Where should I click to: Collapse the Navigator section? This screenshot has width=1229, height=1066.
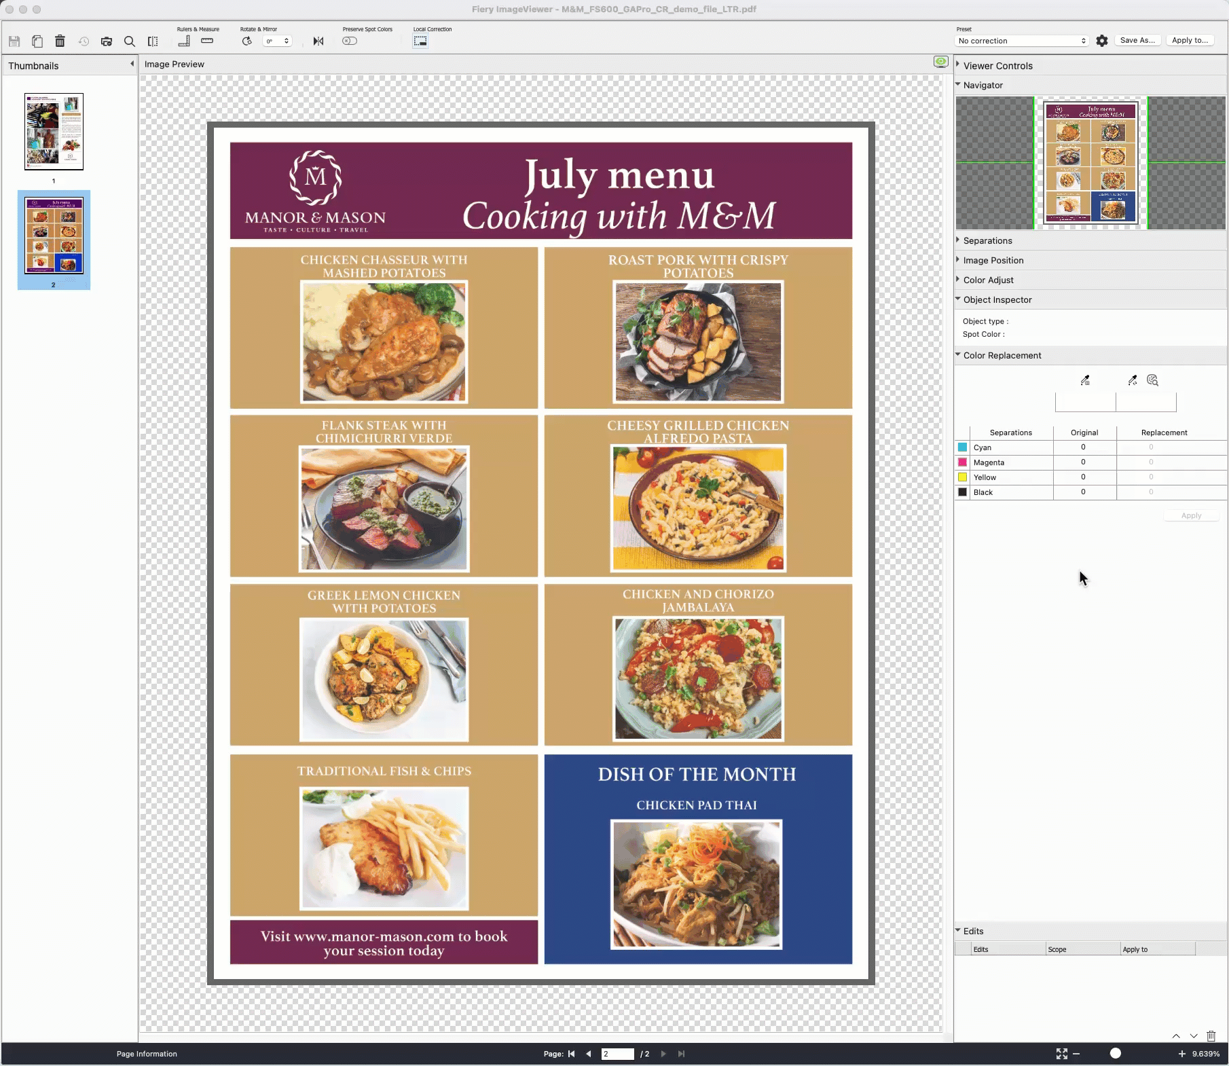[958, 84]
